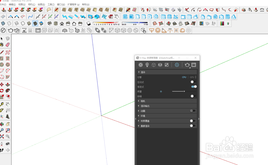This screenshot has width=268, height=165.
Task: Switch the render engine to GPU
Action: [192, 77]
